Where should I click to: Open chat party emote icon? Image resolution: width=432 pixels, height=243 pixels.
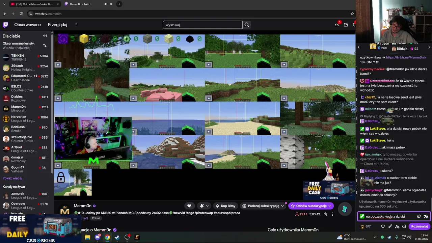tap(419, 216)
